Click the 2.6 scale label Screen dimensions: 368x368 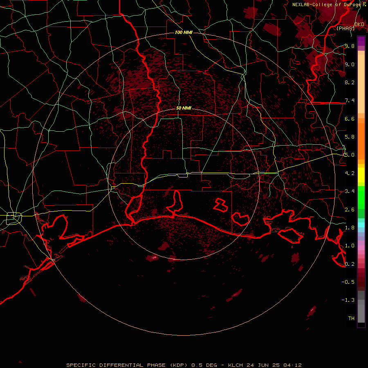(x=350, y=210)
